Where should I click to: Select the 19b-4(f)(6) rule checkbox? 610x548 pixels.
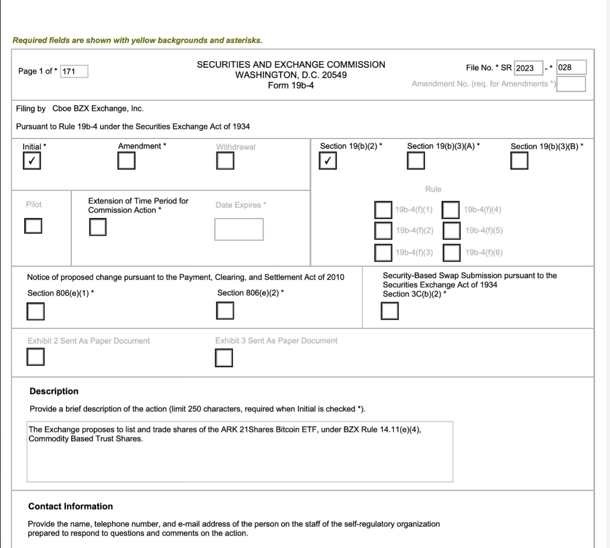451,252
